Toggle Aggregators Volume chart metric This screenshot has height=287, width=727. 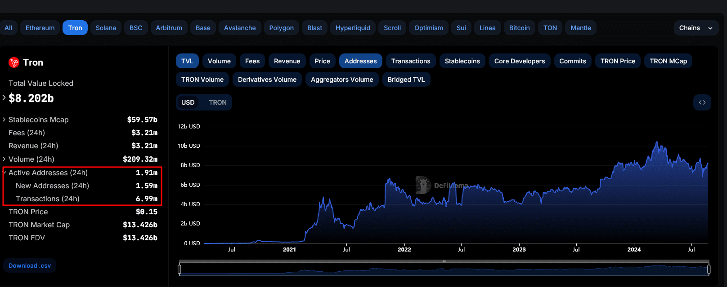[x=342, y=79]
